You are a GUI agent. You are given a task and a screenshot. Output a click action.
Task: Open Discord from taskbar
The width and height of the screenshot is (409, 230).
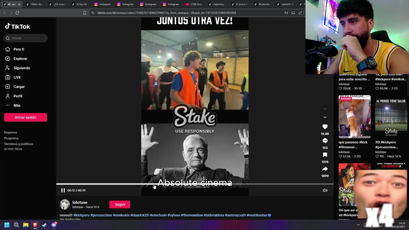(x=54, y=225)
